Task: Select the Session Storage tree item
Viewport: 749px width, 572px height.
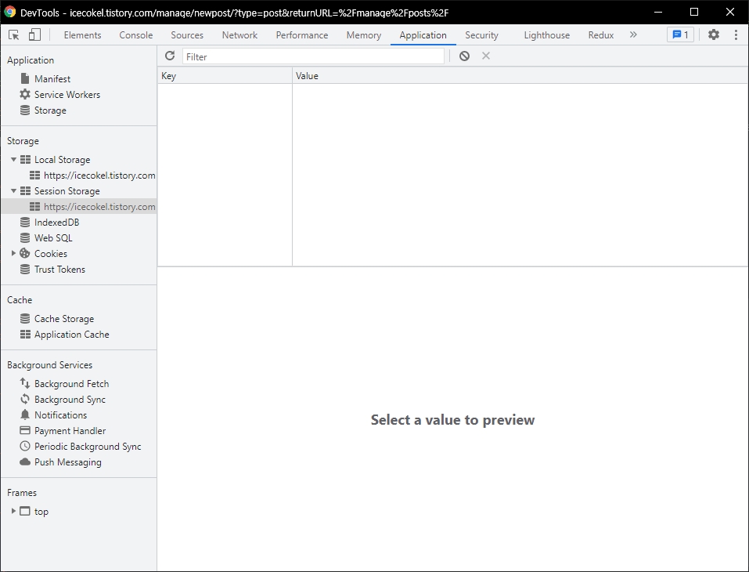Action: [67, 191]
